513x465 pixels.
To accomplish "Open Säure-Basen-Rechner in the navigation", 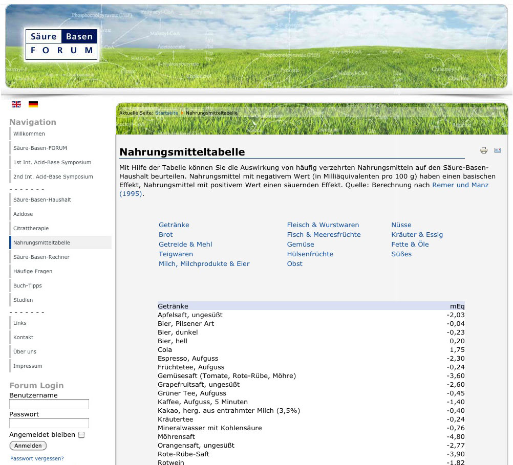I will [x=41, y=257].
